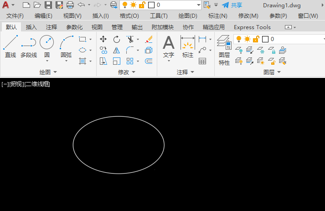Click layer color swatch in top toolbar
Screen dimensions: 325x211
tap(151, 5)
